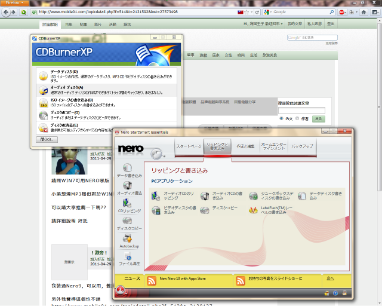Screen dimensions: 382x306
Task: Open Nero help question mark icon
Action: 335,293
